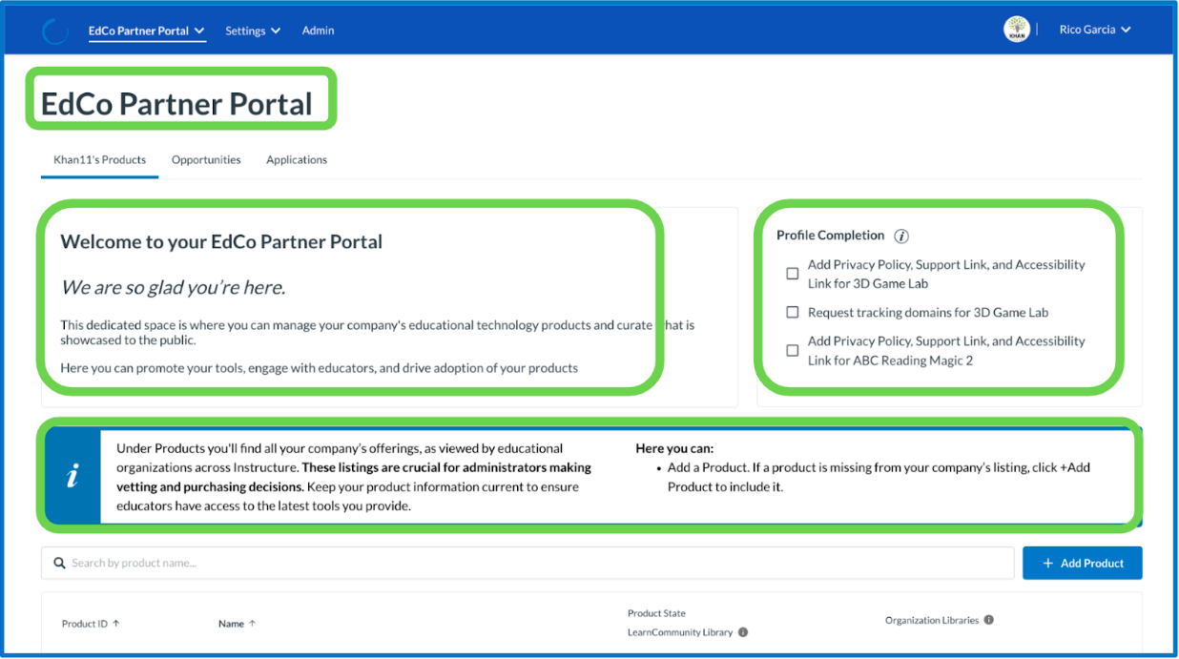Expand the EdCo Partner Portal dropdown

[x=147, y=31]
